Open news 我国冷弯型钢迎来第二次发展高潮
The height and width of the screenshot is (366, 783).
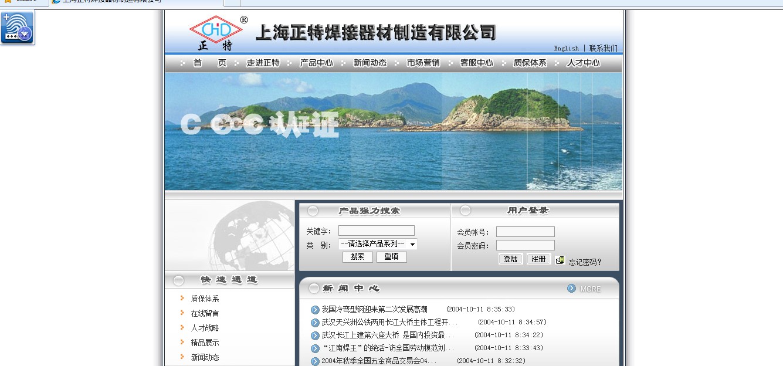coord(374,309)
